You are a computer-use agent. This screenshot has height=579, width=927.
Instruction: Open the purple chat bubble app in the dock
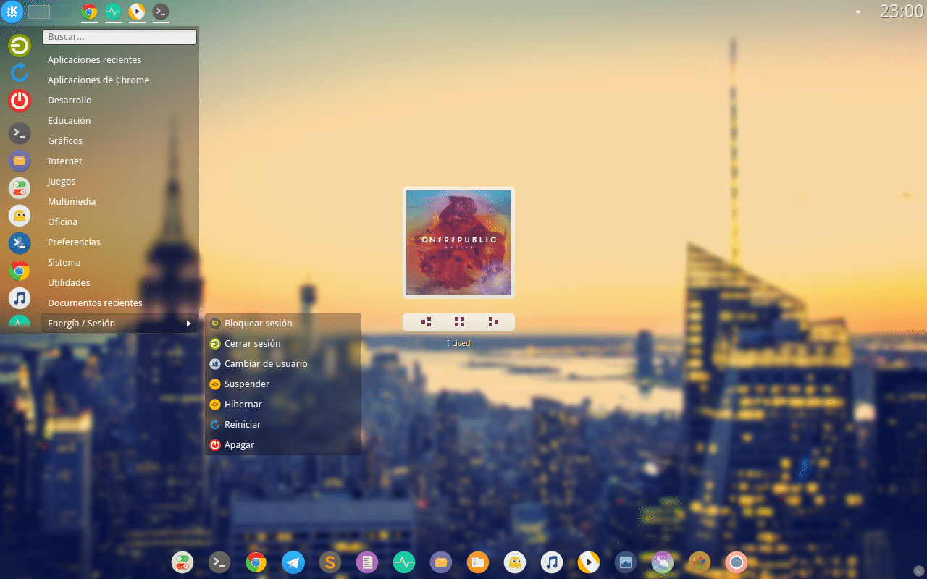663,562
